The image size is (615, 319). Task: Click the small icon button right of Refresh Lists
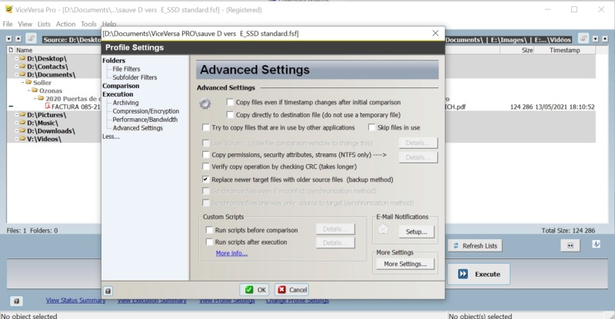pos(570,246)
